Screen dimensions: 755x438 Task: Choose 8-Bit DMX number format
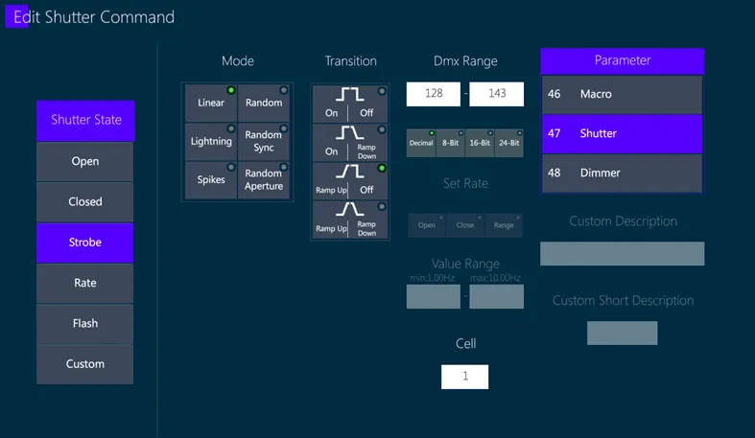tap(451, 143)
